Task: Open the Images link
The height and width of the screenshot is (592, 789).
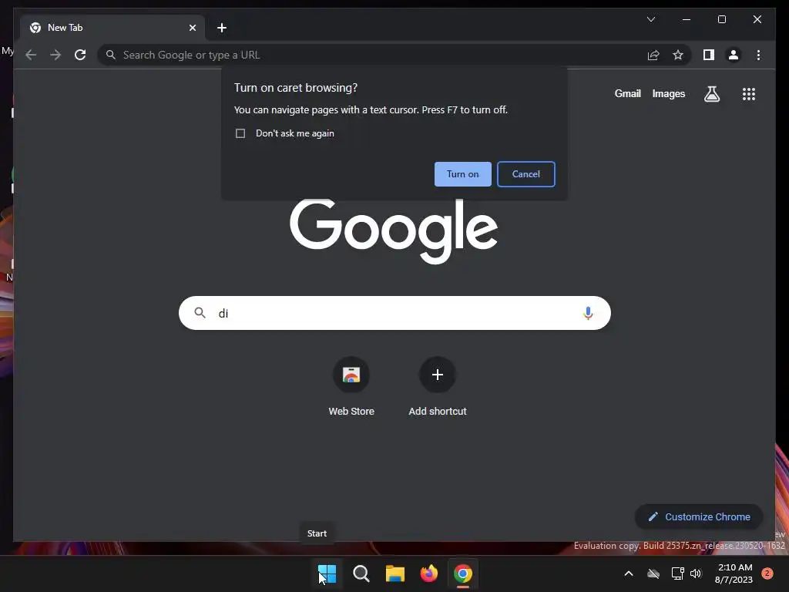Action: point(668,93)
